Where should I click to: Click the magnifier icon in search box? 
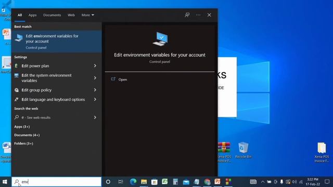tap(17, 182)
